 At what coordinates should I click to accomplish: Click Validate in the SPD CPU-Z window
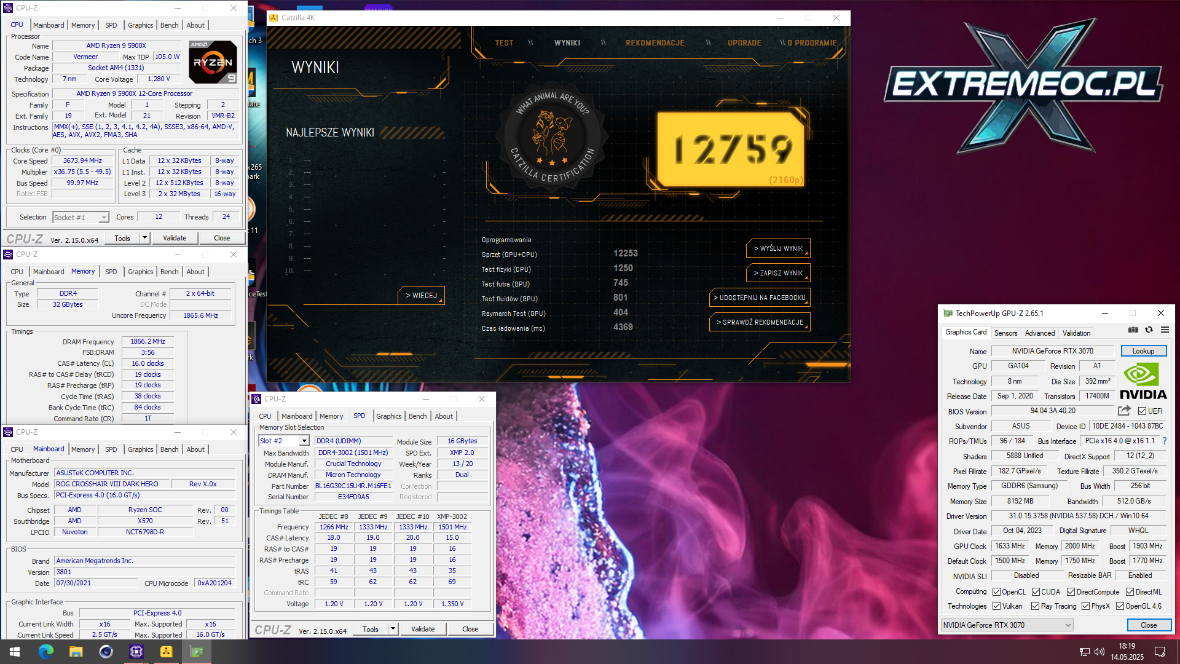coord(423,629)
